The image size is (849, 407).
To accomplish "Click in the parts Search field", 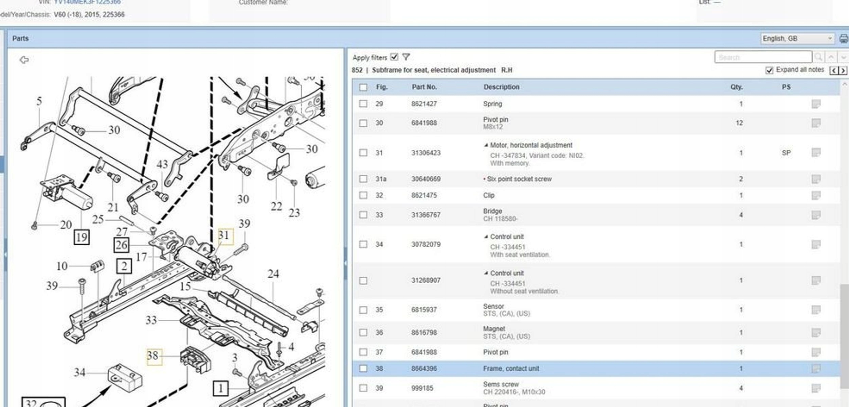I will pyautogui.click(x=763, y=57).
